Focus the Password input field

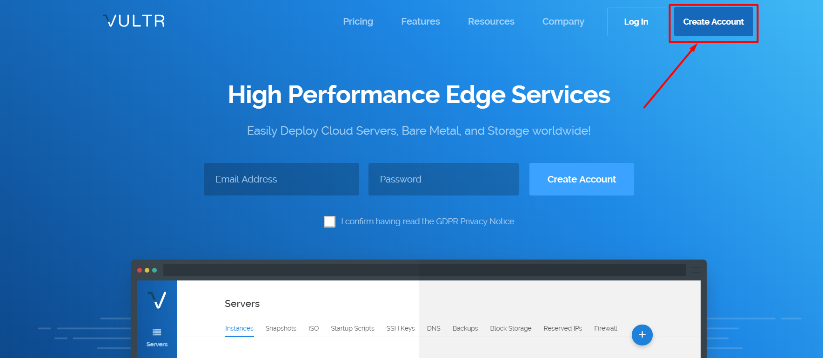pyautogui.click(x=443, y=179)
